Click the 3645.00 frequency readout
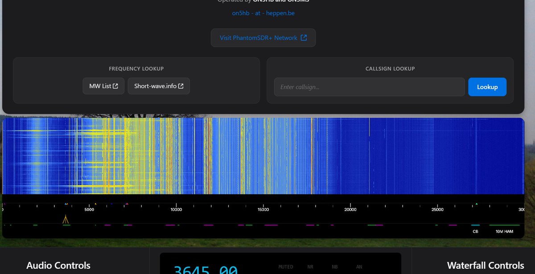Image resolution: width=535 pixels, height=274 pixels. [206, 270]
